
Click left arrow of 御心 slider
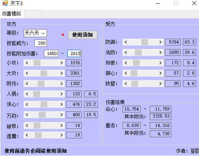(126, 73)
